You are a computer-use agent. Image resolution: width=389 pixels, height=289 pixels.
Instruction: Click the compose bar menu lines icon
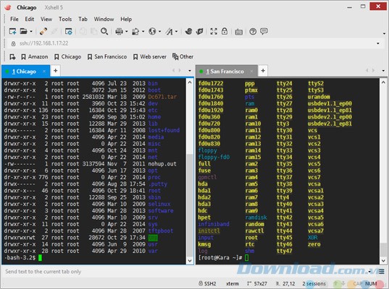382,272
